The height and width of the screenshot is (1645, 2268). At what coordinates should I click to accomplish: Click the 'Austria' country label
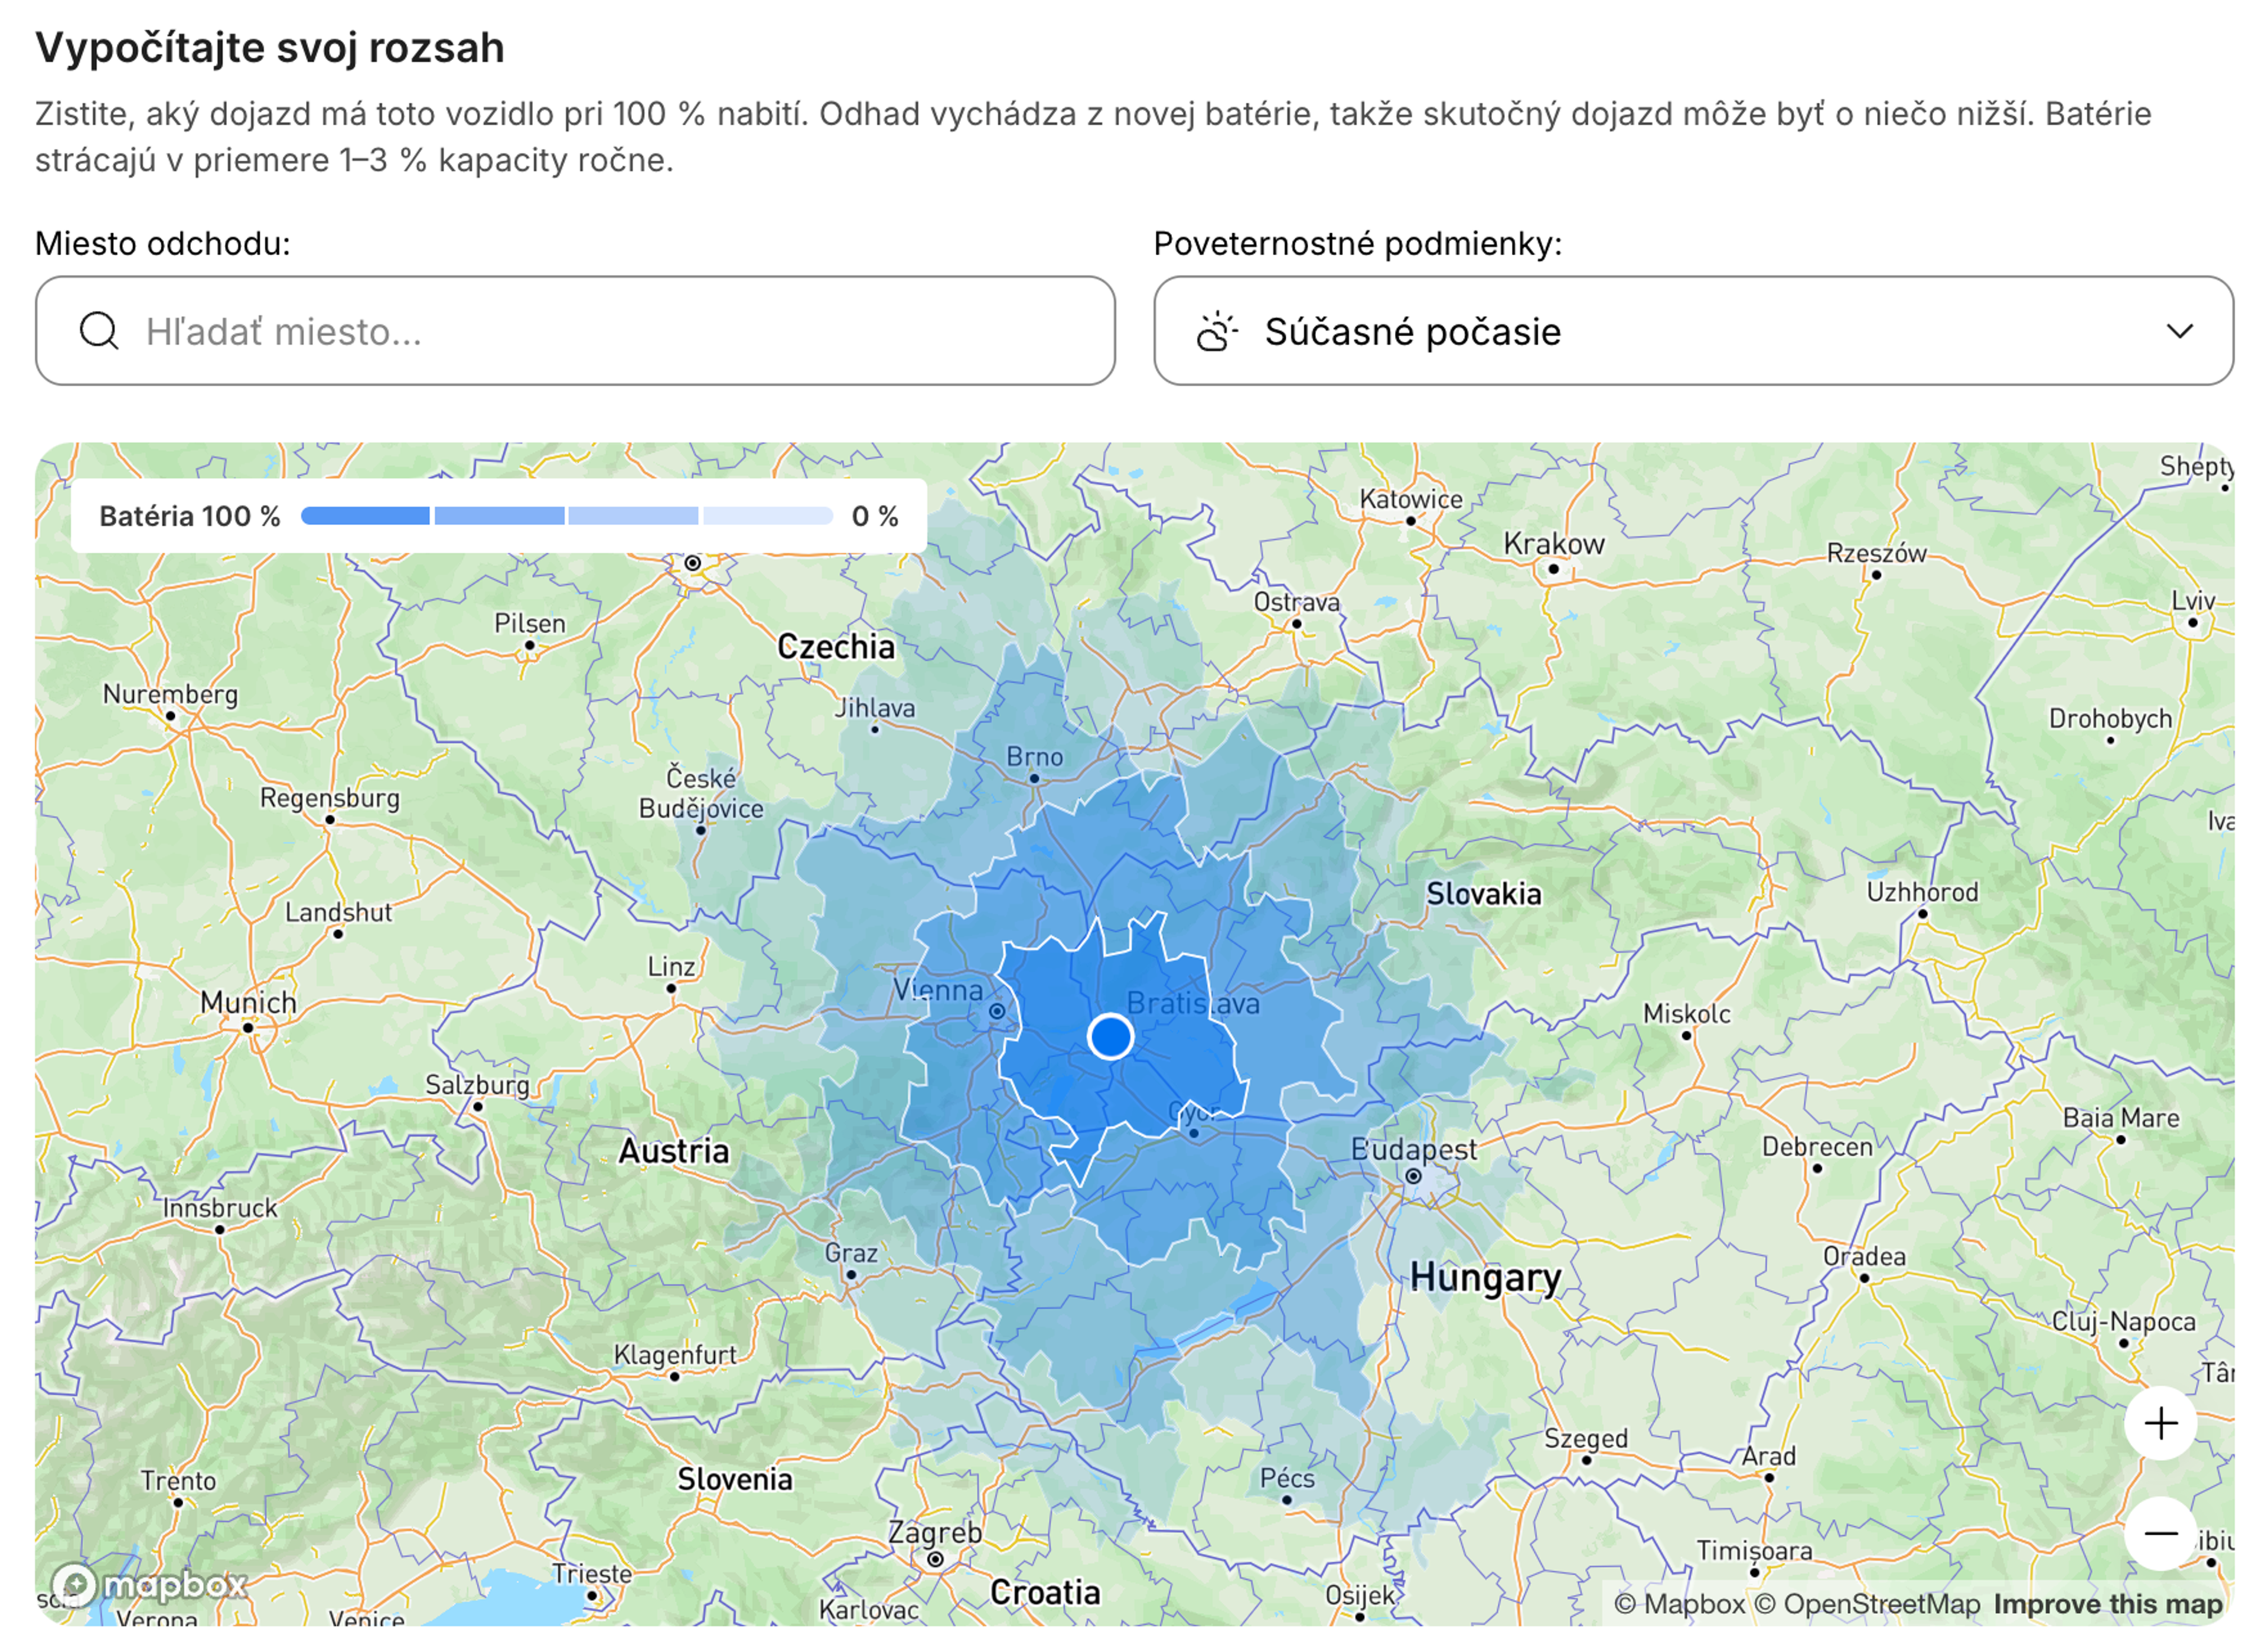[x=673, y=1151]
